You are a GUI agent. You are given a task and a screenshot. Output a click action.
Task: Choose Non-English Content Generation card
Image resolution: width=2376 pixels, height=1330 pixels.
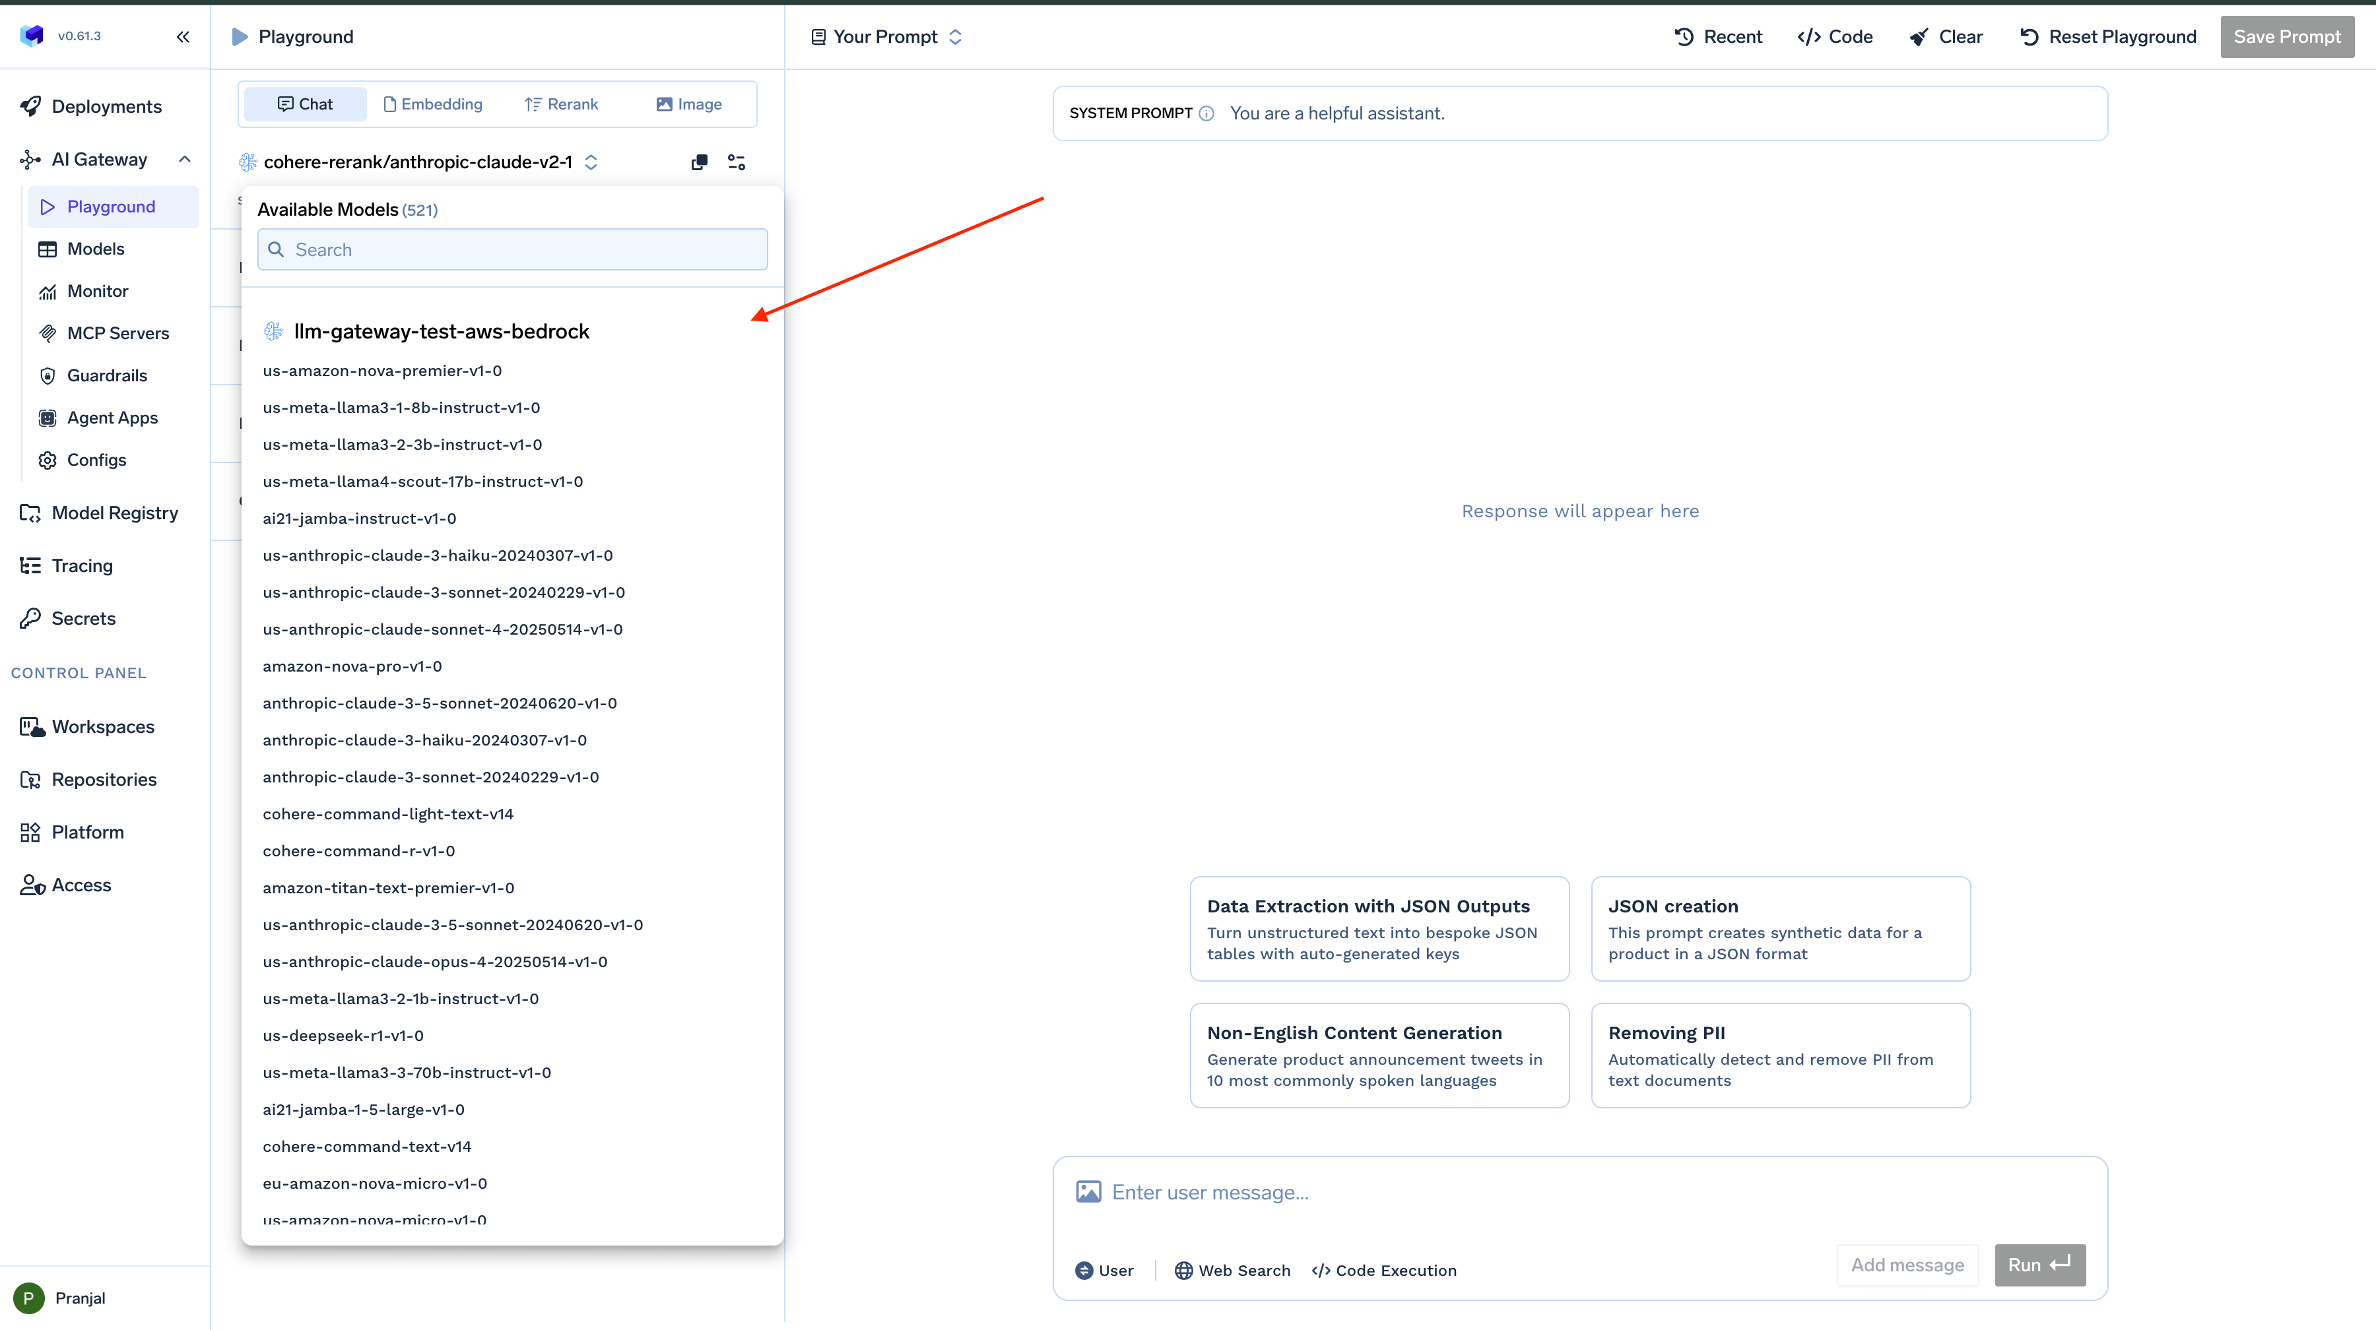[x=1379, y=1056]
